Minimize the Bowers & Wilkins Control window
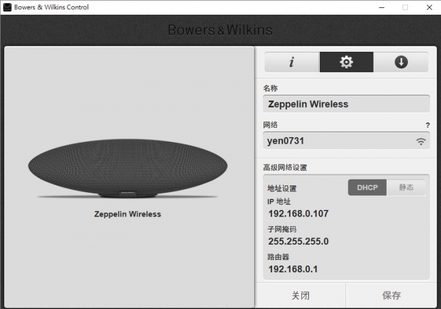 point(382,7)
